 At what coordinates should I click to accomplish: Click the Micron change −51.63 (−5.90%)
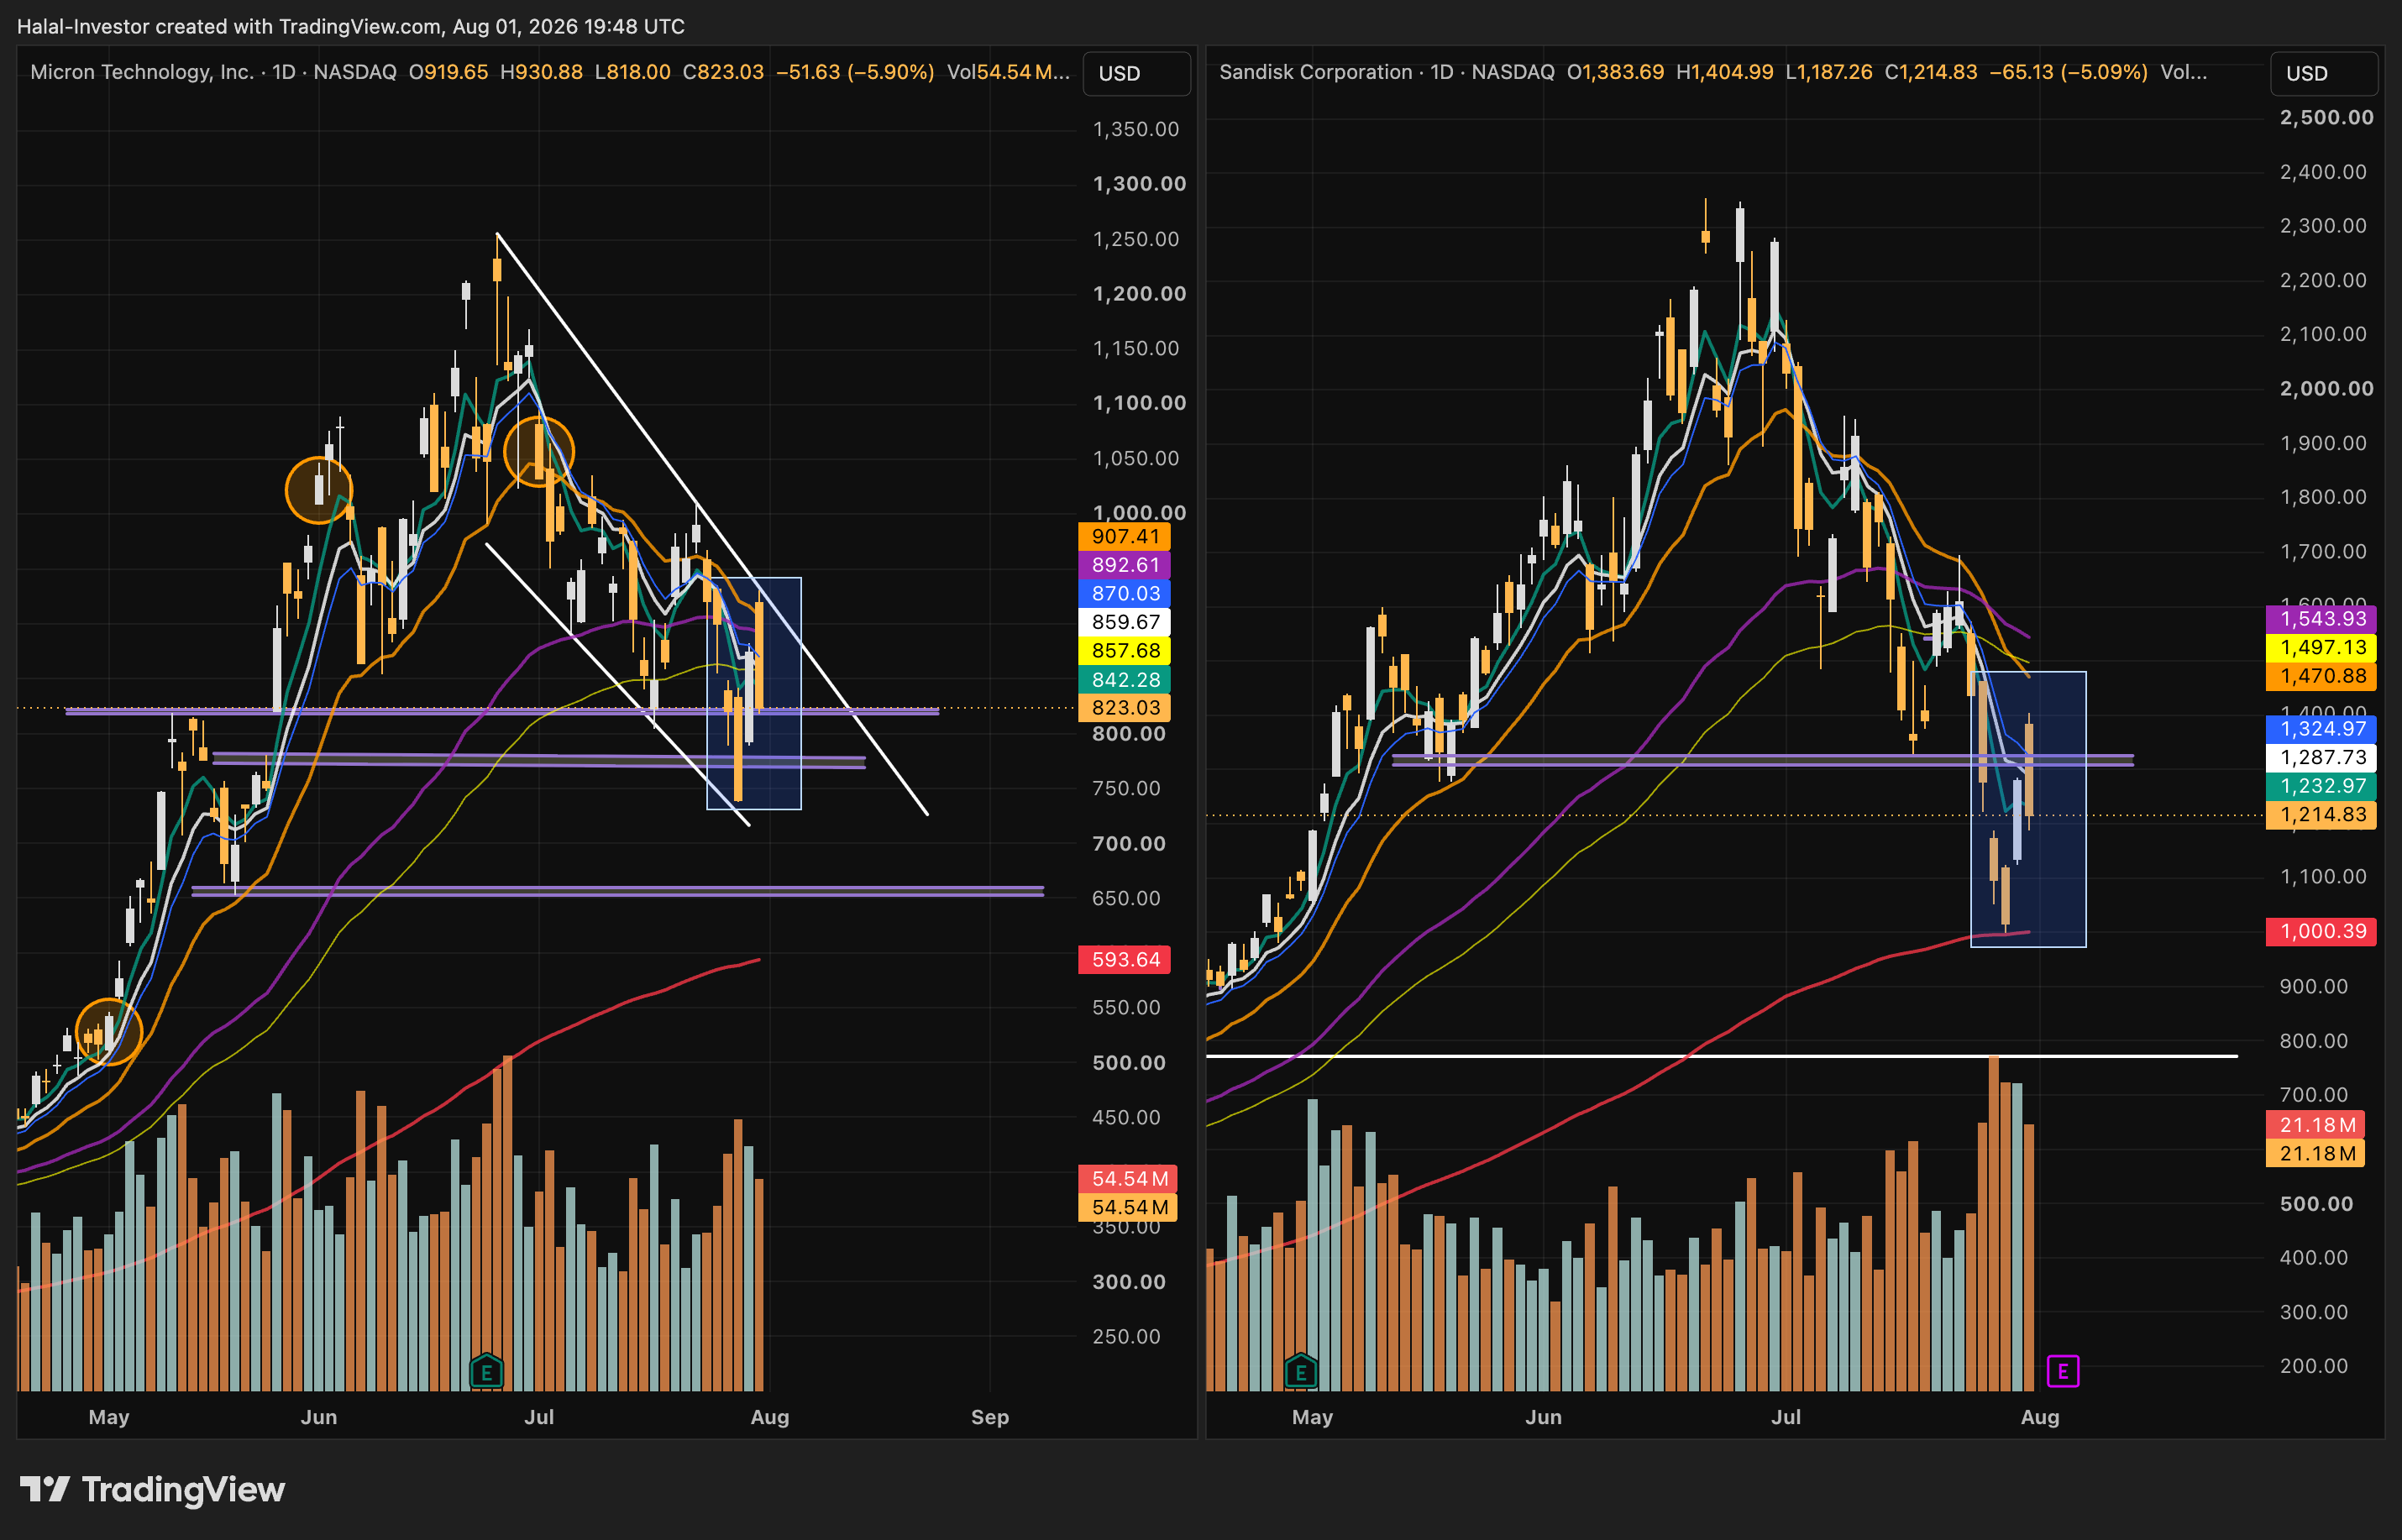tap(855, 72)
